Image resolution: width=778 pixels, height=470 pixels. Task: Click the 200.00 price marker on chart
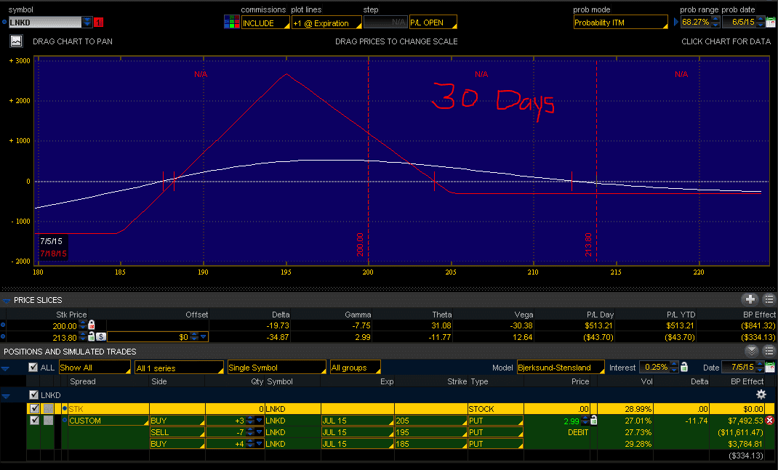click(x=360, y=245)
